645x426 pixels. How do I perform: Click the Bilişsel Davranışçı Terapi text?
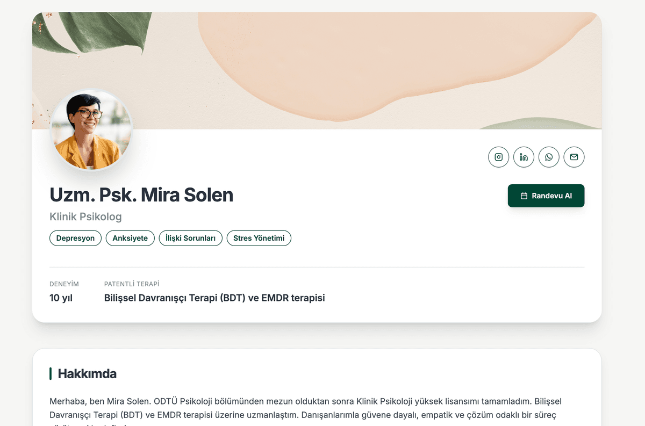point(214,298)
